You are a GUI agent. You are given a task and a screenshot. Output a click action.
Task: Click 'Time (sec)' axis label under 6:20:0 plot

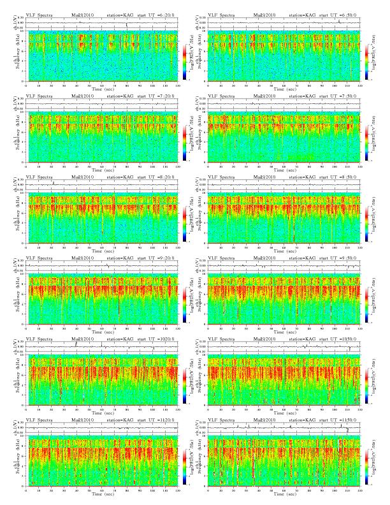pos(103,89)
